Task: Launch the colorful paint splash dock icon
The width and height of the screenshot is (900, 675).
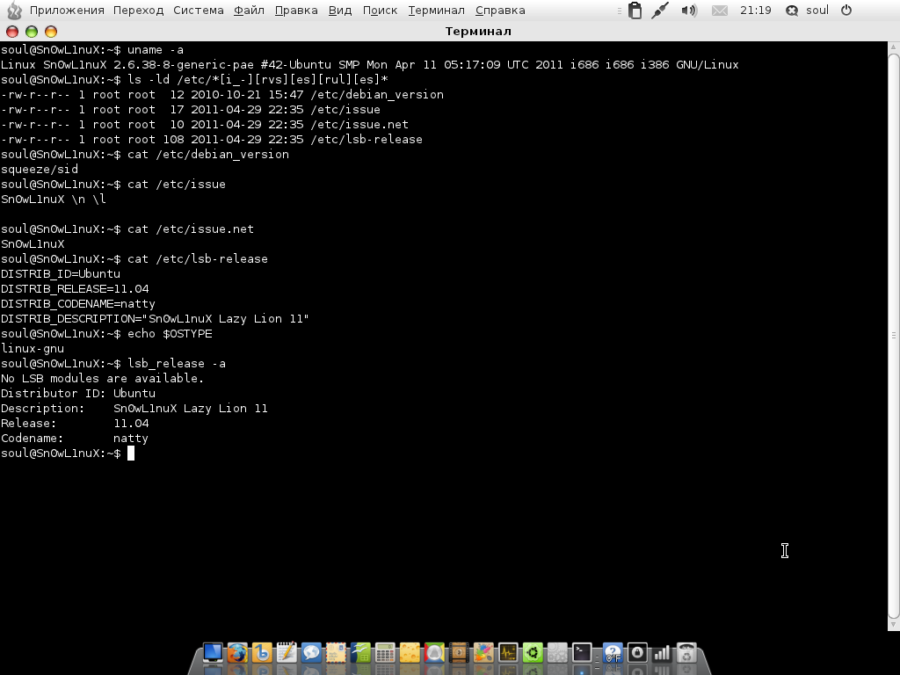Action: pos(484,653)
